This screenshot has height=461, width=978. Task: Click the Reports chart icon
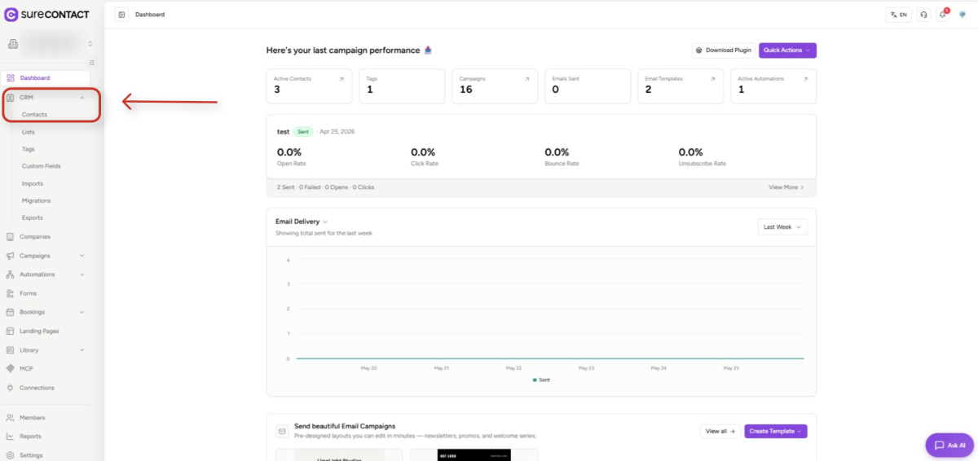[10, 437]
